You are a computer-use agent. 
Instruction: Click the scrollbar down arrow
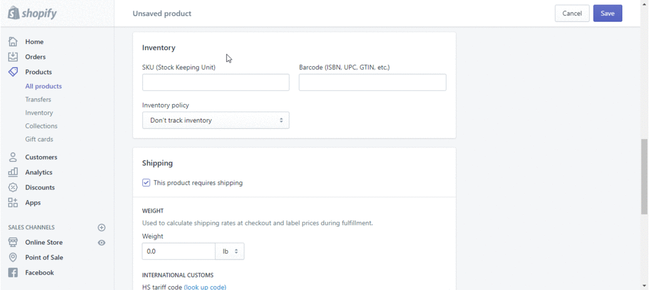[645, 286]
